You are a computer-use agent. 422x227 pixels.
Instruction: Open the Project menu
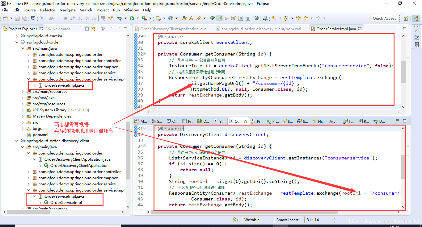pos(103,10)
